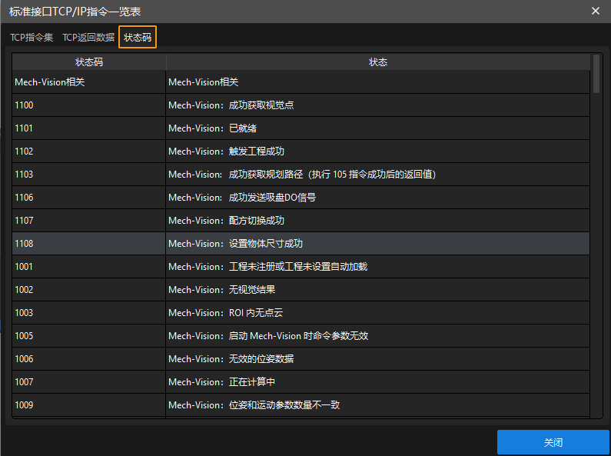Screen dimensions: 611x456
Task: Select status code 1101 cell
Action: coord(88,128)
